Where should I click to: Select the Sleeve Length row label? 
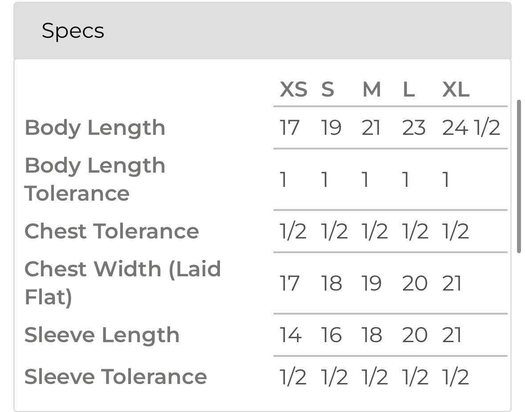point(102,335)
